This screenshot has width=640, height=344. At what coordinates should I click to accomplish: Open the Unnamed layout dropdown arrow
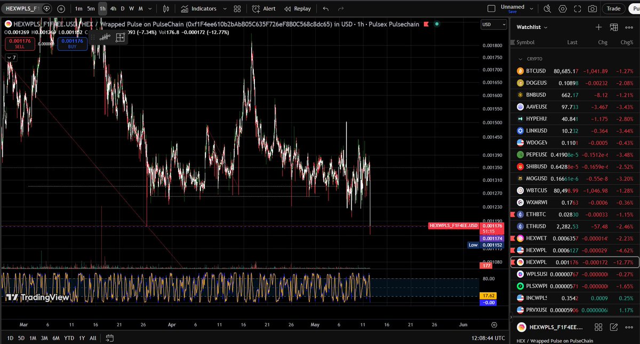[531, 9]
